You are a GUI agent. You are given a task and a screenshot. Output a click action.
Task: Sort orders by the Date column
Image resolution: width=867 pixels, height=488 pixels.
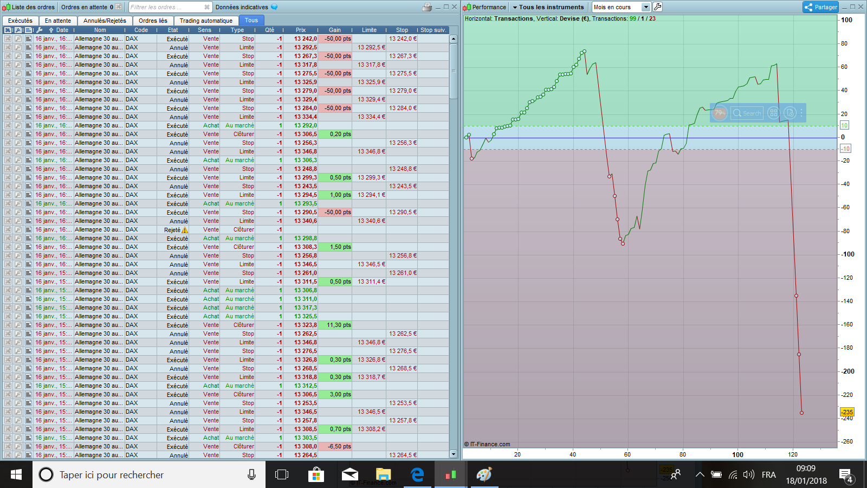(62, 30)
